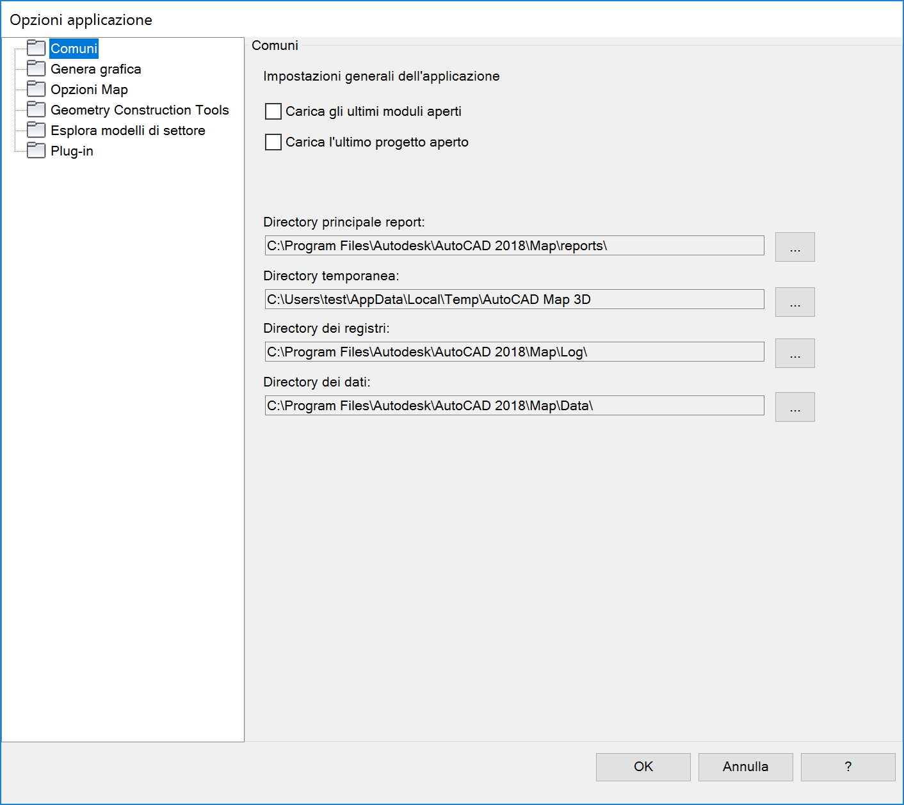Open Geometry Construction Tools category
The width and height of the screenshot is (904, 805).
tap(140, 110)
